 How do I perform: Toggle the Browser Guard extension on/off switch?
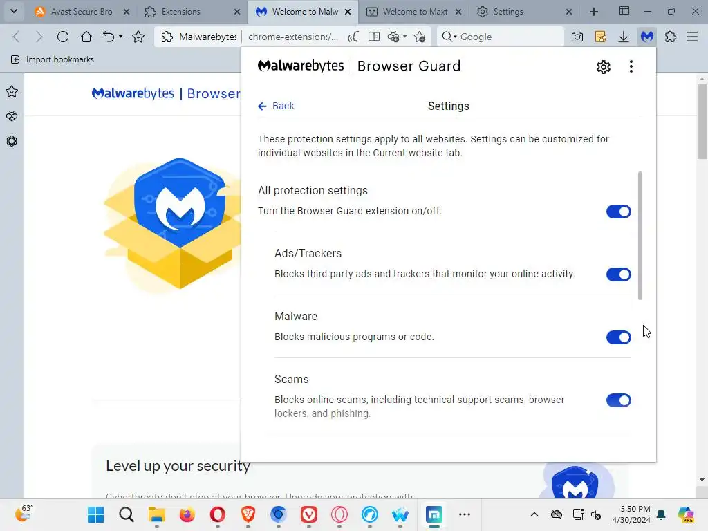(618, 212)
